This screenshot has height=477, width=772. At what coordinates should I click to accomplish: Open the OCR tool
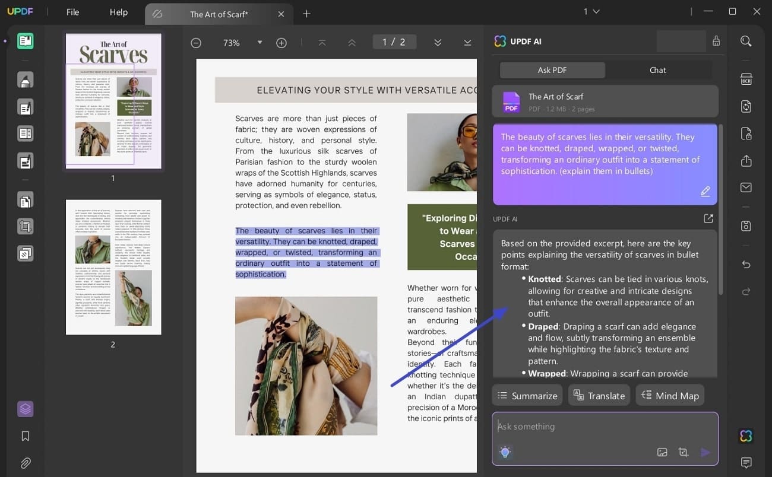(746, 79)
